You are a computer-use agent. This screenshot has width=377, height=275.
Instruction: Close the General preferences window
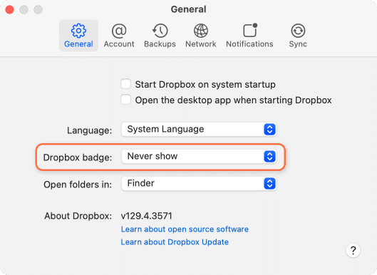(9, 9)
